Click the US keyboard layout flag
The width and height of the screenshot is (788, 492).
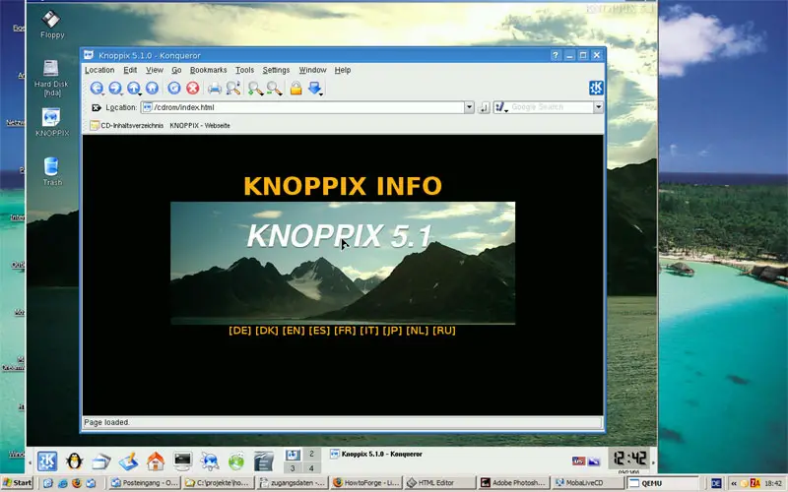pos(578,461)
